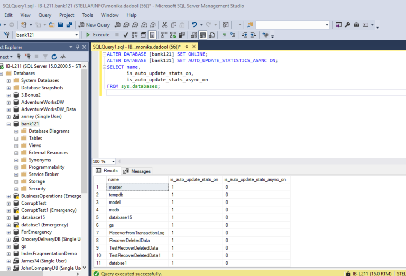The height and width of the screenshot is (276, 406).
Task: Click the Toolbox briefcase icon
Action: (356, 25)
